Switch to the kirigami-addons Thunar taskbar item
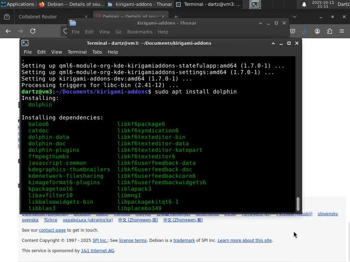The height and width of the screenshot is (262, 350). 140,4
